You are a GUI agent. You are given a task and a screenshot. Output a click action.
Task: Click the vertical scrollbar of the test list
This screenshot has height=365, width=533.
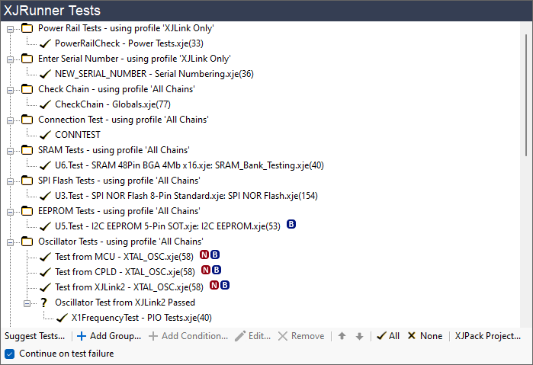click(527, 91)
